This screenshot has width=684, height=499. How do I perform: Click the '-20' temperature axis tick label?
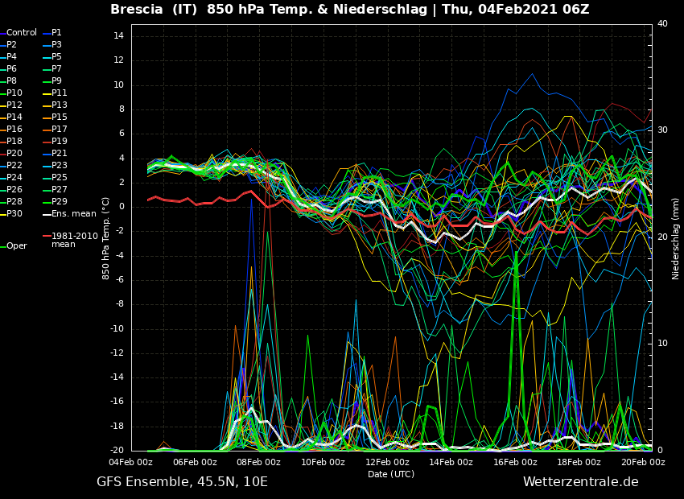tap(117, 451)
